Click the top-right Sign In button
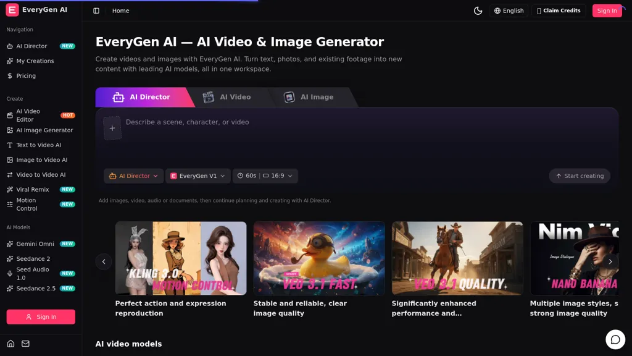The height and width of the screenshot is (356, 632). 607,11
